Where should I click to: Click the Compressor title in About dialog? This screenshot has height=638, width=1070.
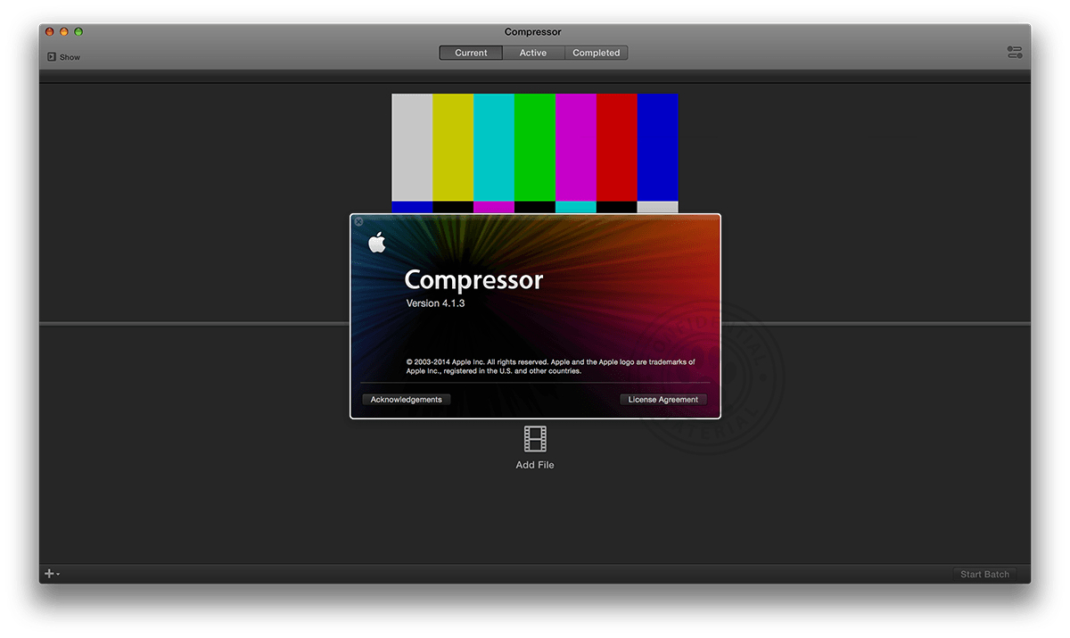(473, 280)
